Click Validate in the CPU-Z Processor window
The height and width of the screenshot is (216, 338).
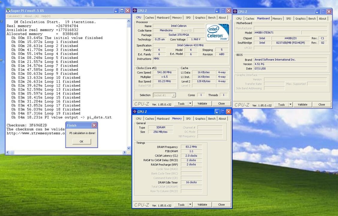[202, 103]
